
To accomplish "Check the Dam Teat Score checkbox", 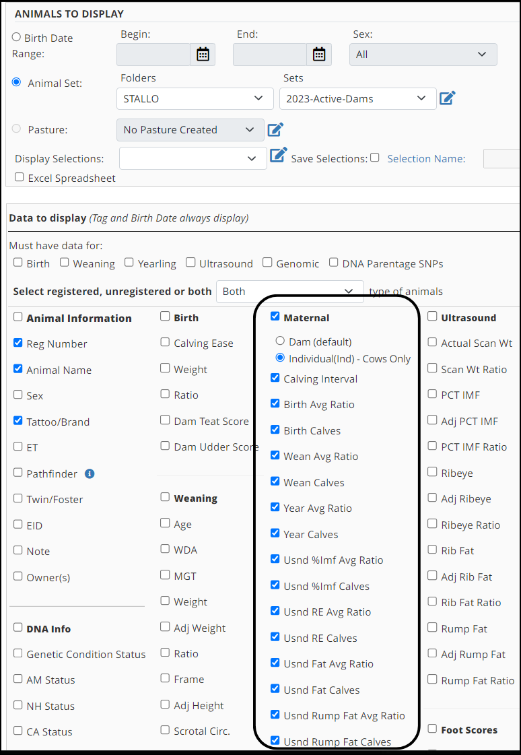I will coord(165,420).
